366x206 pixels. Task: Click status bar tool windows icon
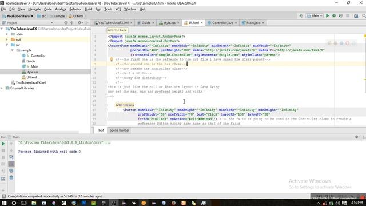click(3, 196)
